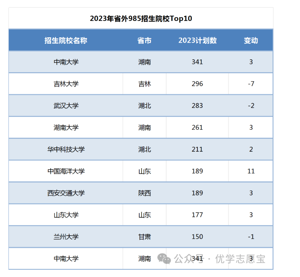Select the 湖南大学 name cell
The height and width of the screenshot is (277, 300).
click(x=66, y=127)
